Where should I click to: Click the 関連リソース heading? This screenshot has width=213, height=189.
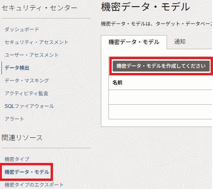coord(22,138)
